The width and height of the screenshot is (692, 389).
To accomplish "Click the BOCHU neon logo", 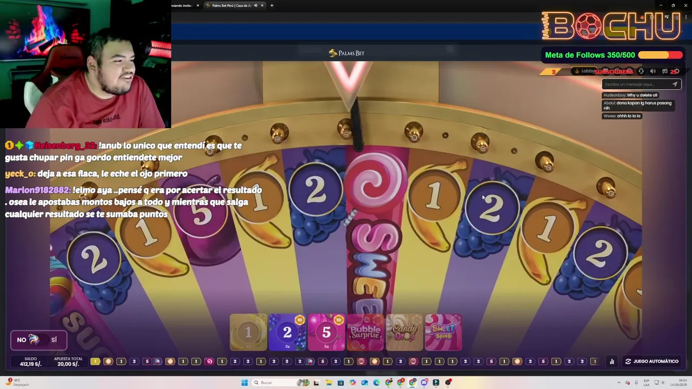I will click(611, 26).
